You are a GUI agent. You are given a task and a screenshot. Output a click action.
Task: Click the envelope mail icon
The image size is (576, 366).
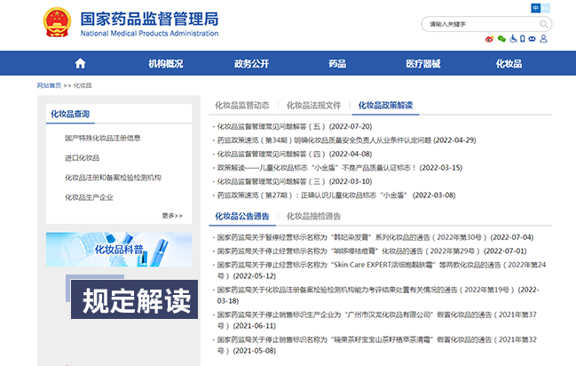[532, 39]
